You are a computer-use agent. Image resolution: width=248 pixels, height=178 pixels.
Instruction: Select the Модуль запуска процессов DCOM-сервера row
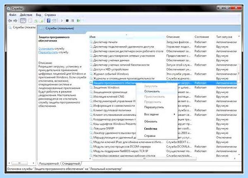click(x=163, y=147)
